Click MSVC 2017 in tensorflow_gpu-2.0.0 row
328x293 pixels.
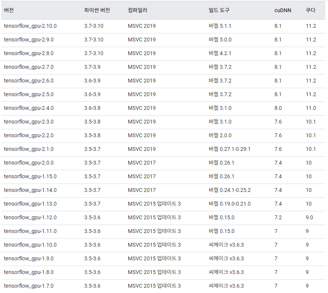click(x=142, y=163)
